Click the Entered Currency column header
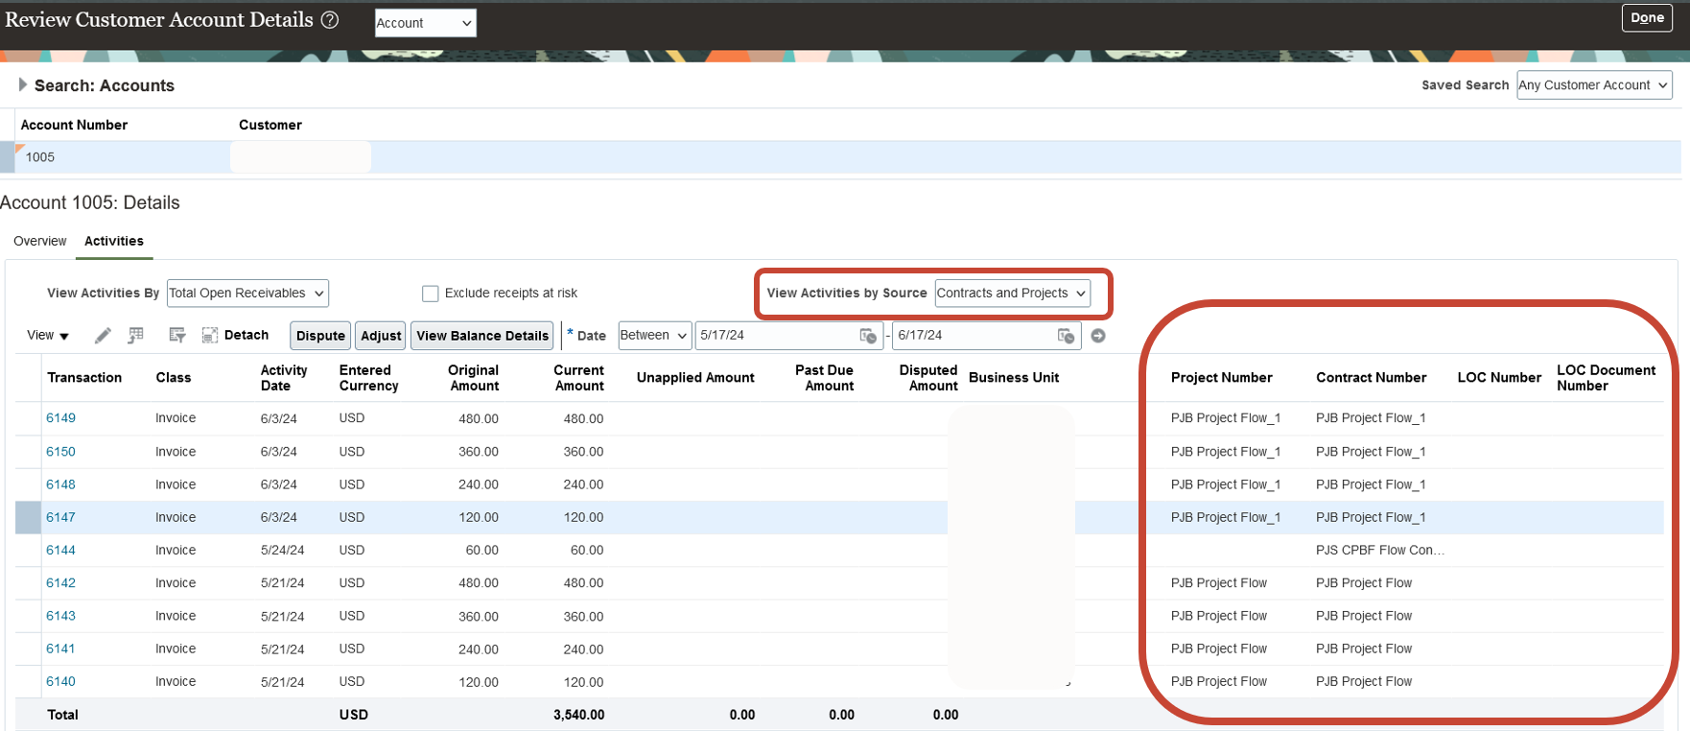 [x=368, y=378]
